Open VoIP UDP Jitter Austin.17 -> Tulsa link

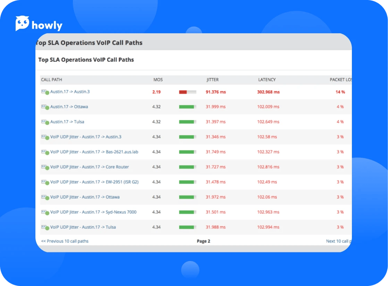[83, 227]
